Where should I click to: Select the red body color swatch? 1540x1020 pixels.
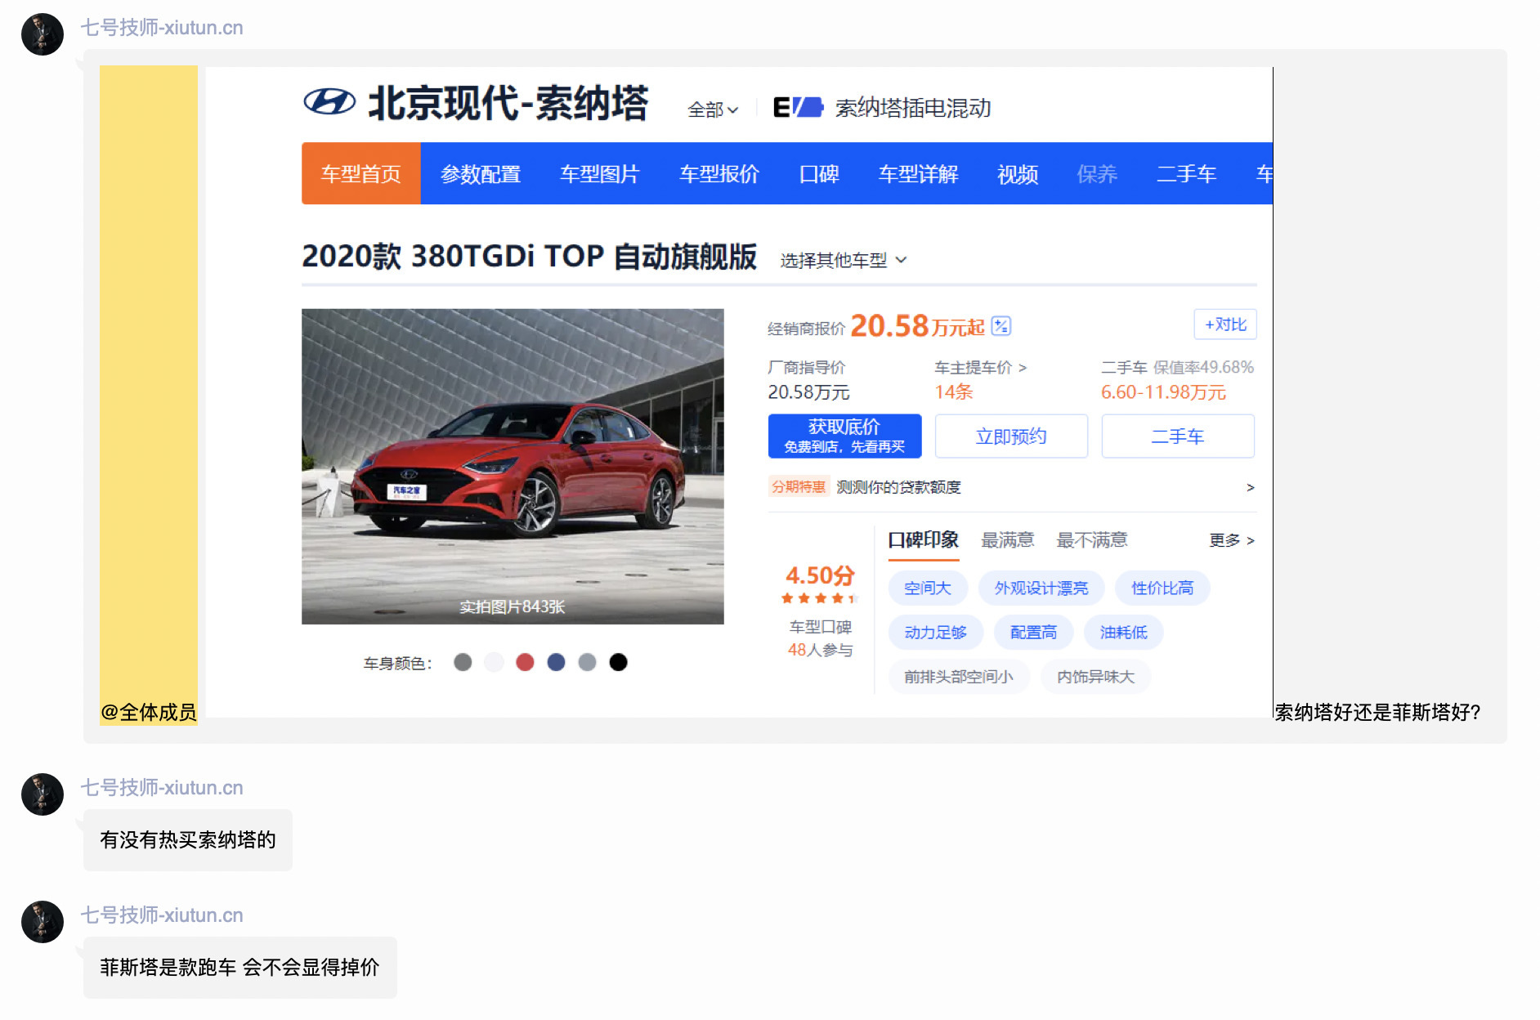coord(525,662)
